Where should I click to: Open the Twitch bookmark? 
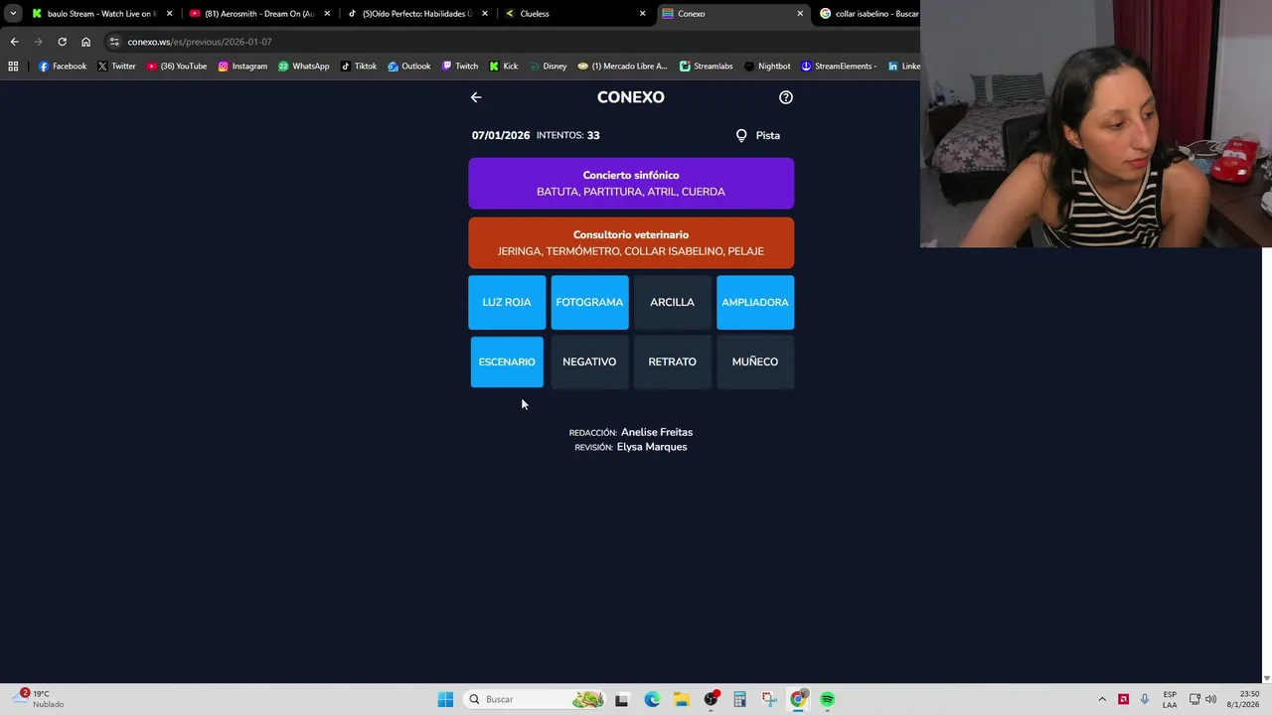[460, 67]
